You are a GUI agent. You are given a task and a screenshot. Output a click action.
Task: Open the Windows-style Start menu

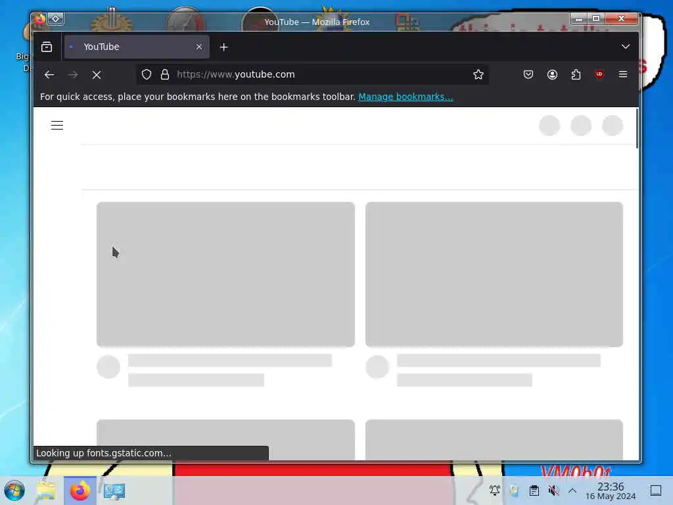pos(14,491)
